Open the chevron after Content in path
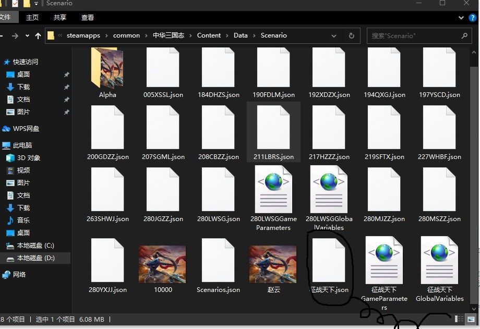Image resolution: width=480 pixels, height=329 pixels. pos(227,36)
